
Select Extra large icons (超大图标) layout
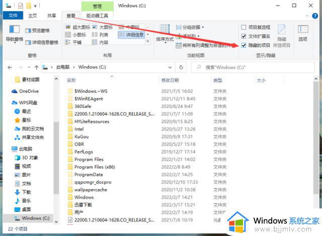(77, 27)
